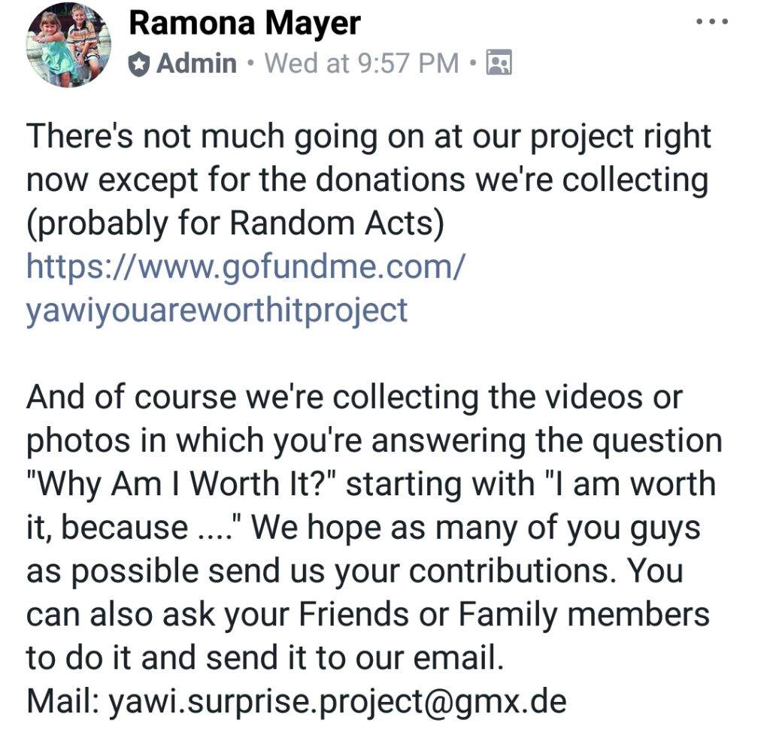Open the post via Wed at 9:57 PM timestamp

pyautogui.click(x=362, y=63)
